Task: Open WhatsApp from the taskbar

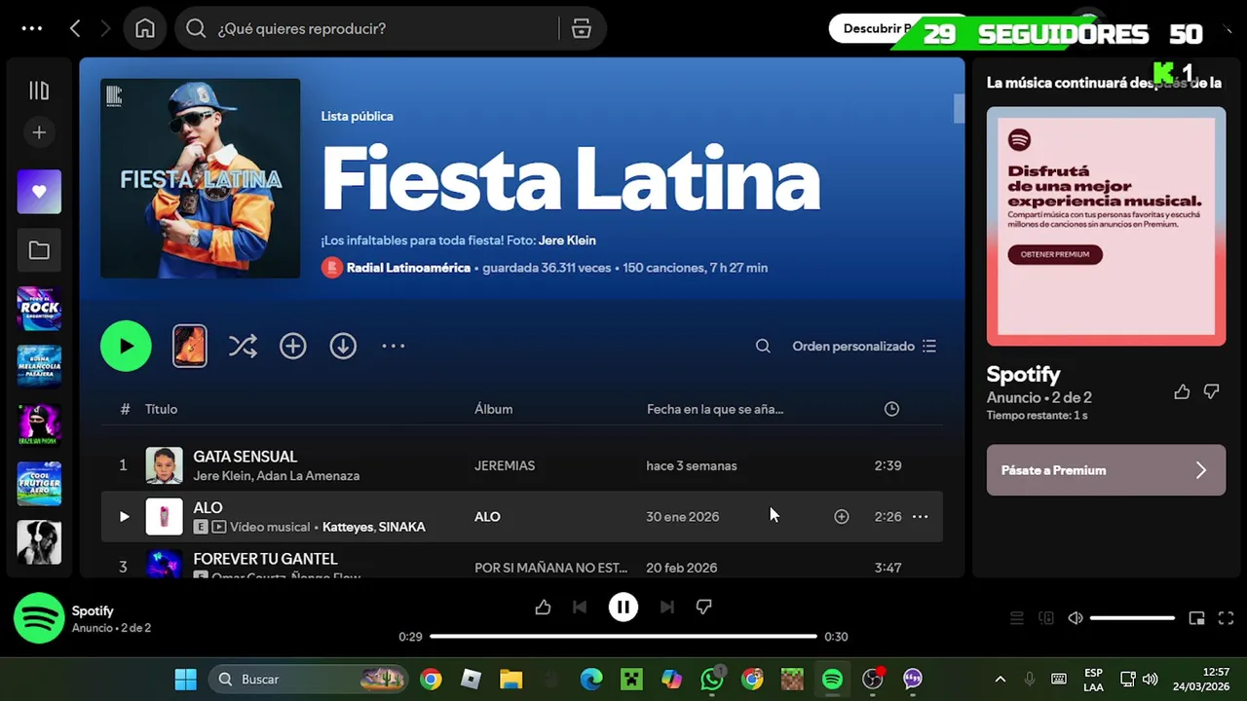Action: point(712,679)
